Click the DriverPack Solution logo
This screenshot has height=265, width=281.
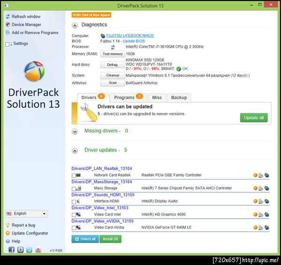[34, 71]
